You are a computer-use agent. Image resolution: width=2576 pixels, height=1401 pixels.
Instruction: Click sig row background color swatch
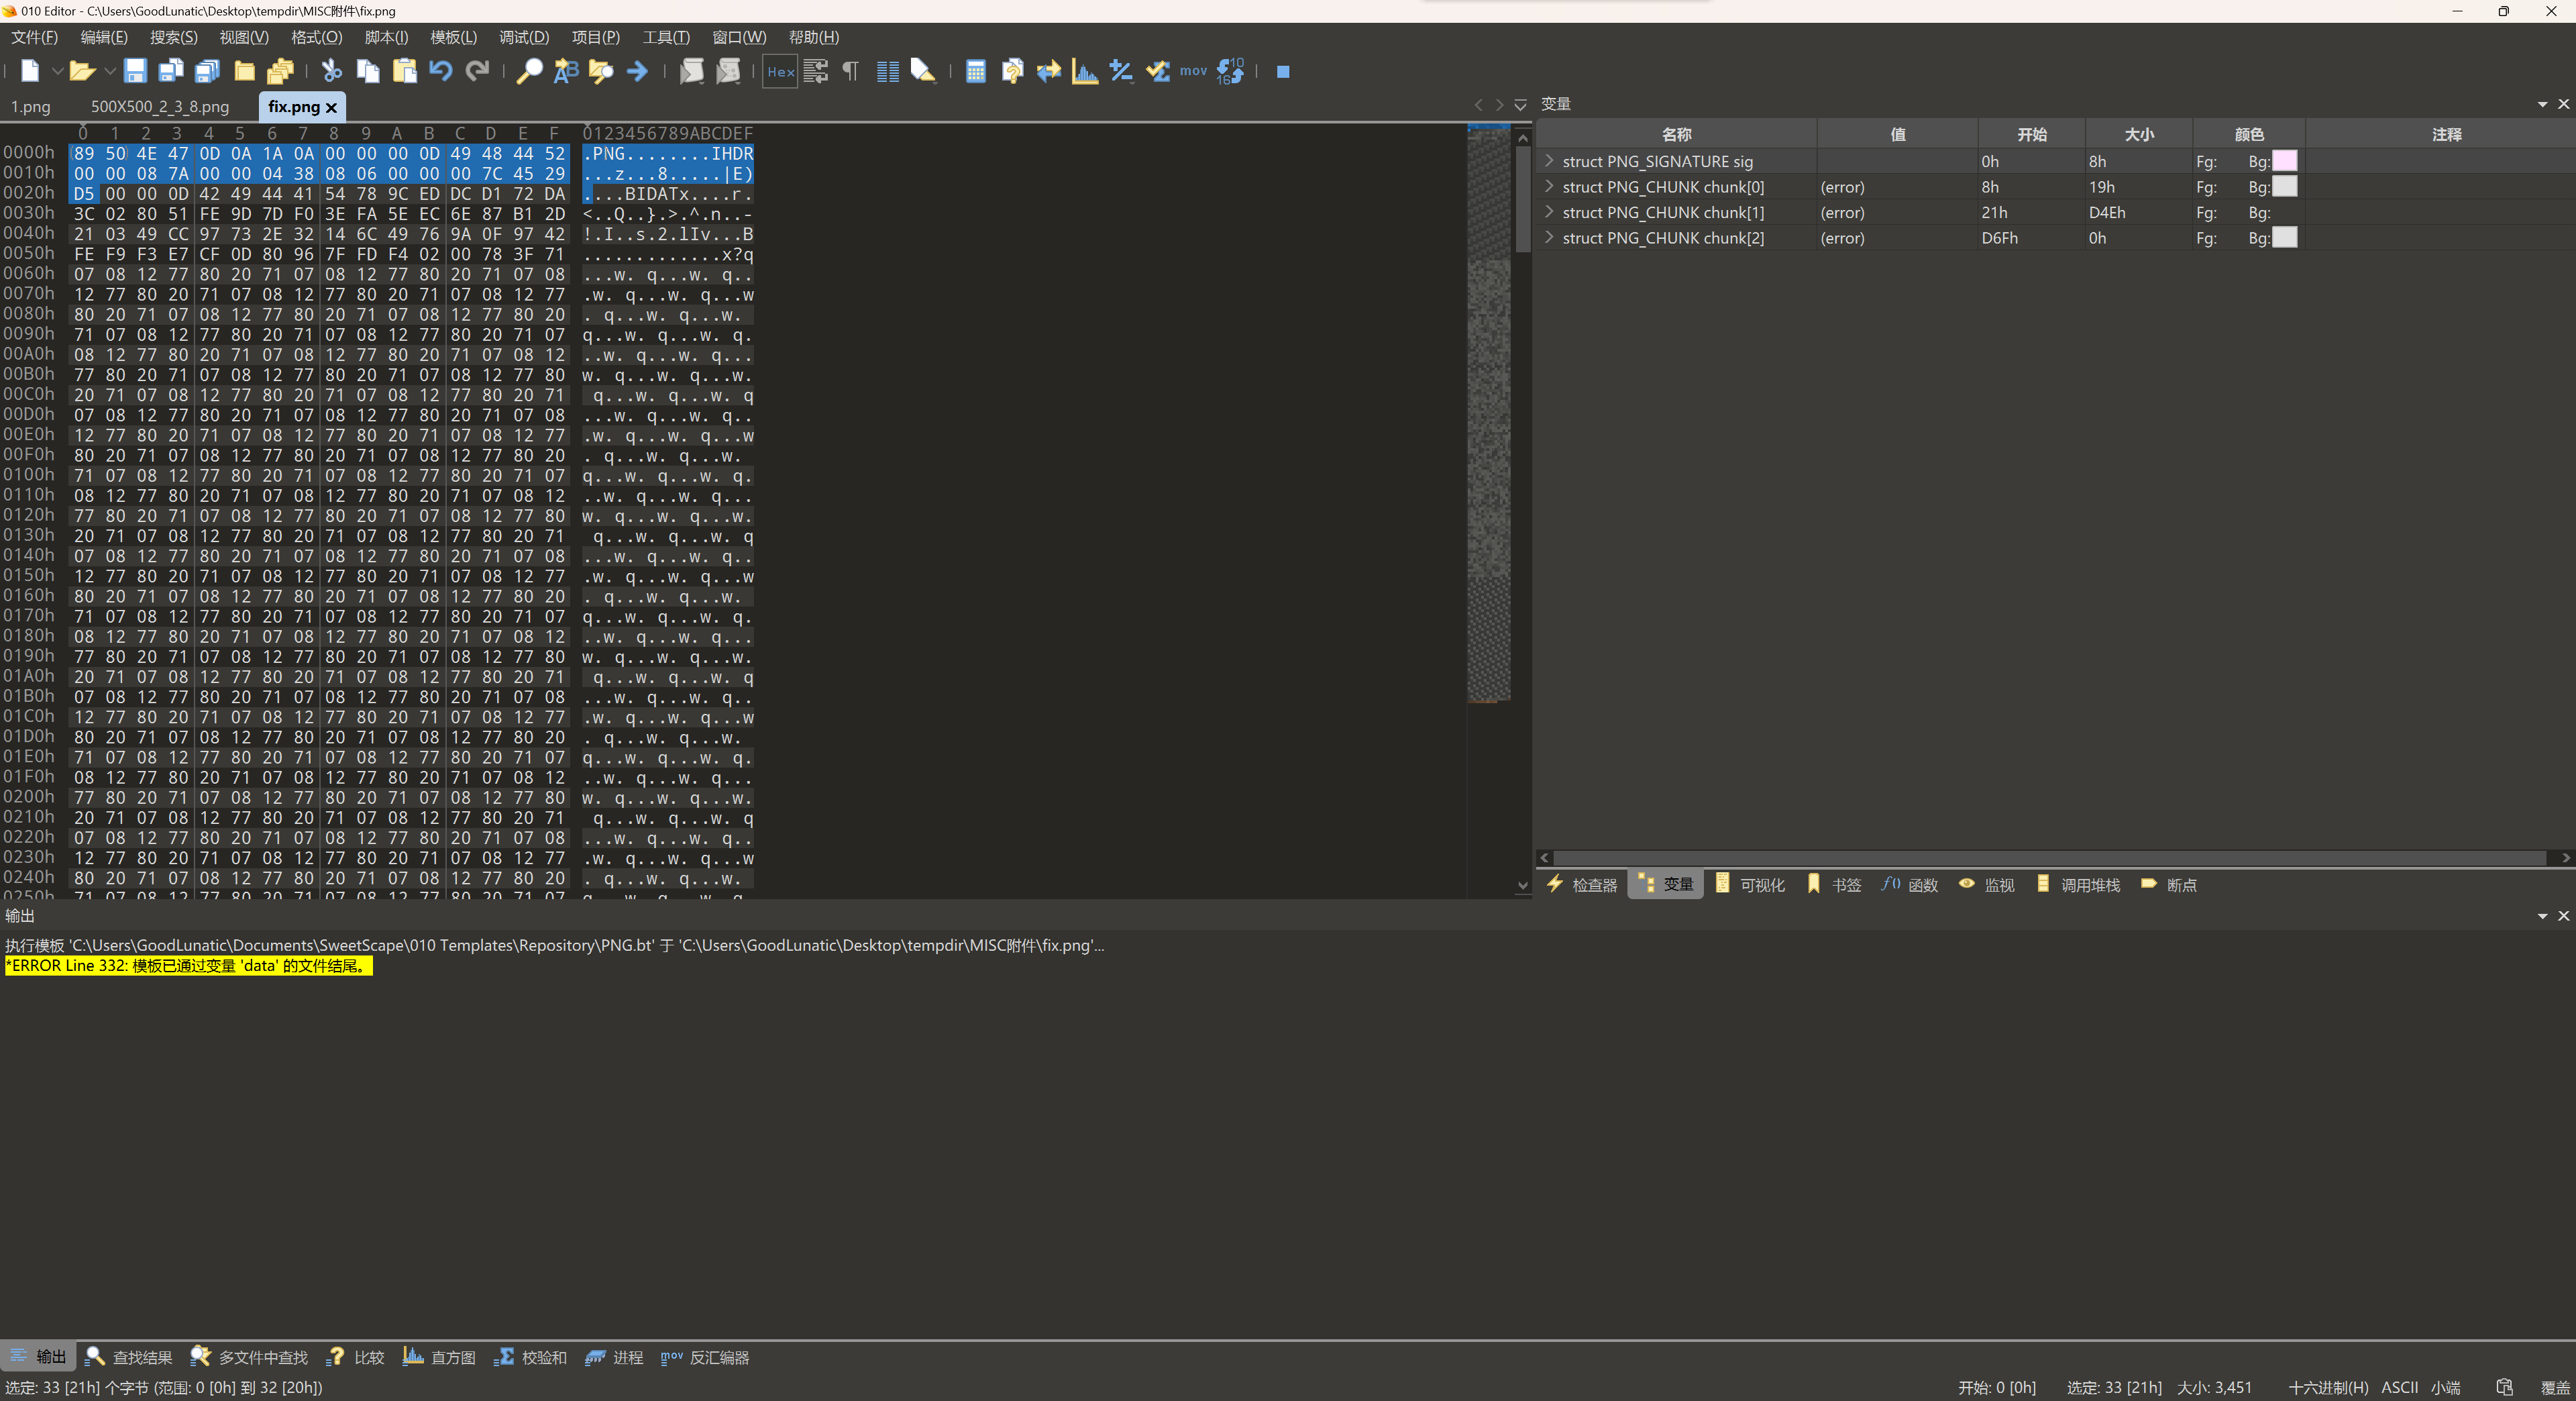(2285, 161)
